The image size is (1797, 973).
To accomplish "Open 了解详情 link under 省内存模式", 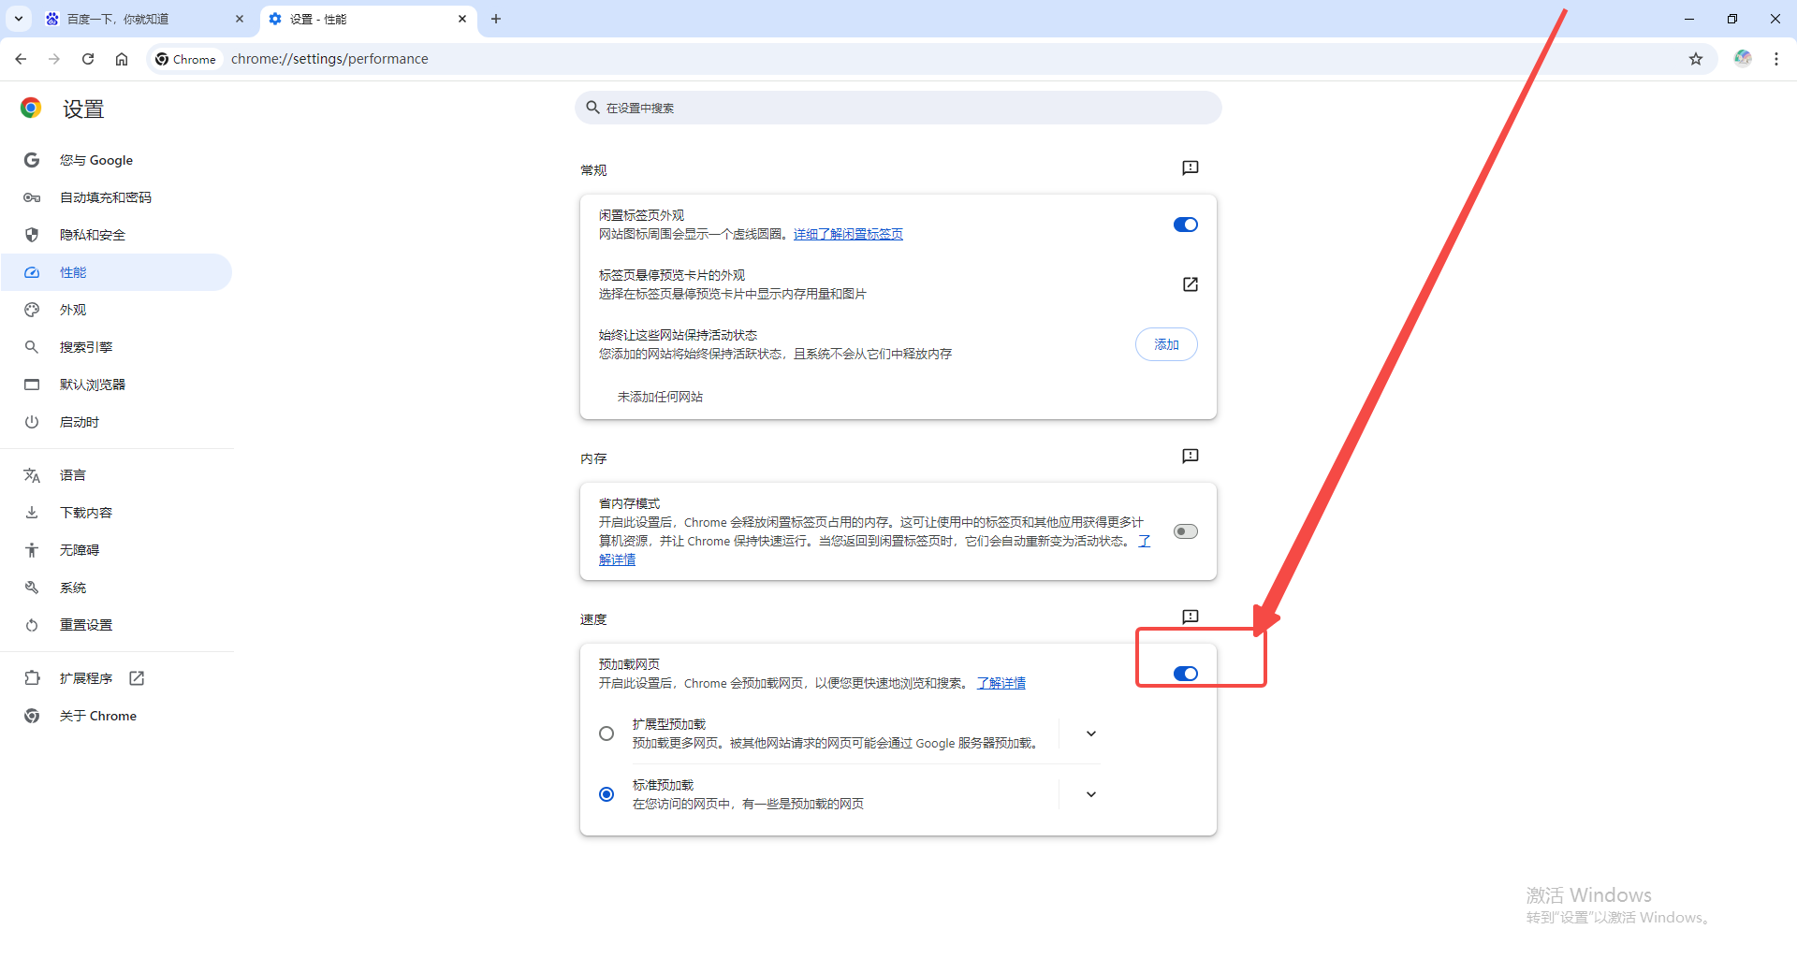I will point(617,559).
